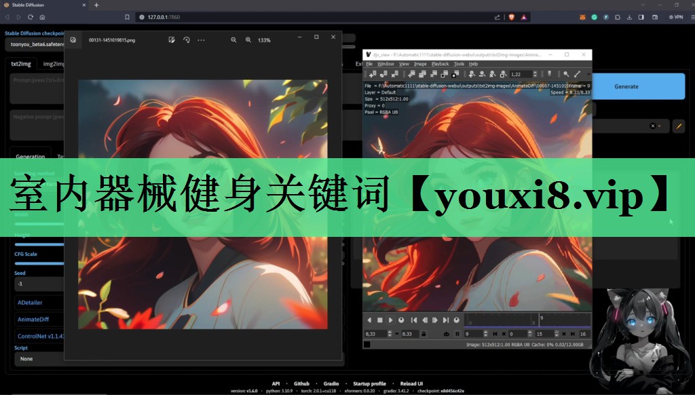Click zoom in magnifier in photo viewer
The image size is (695, 395).
(x=248, y=40)
